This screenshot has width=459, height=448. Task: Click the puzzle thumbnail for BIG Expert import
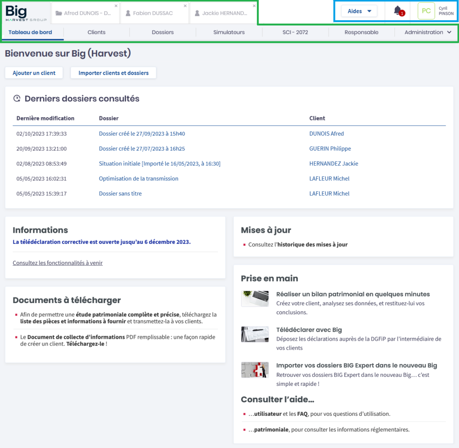[255, 370]
